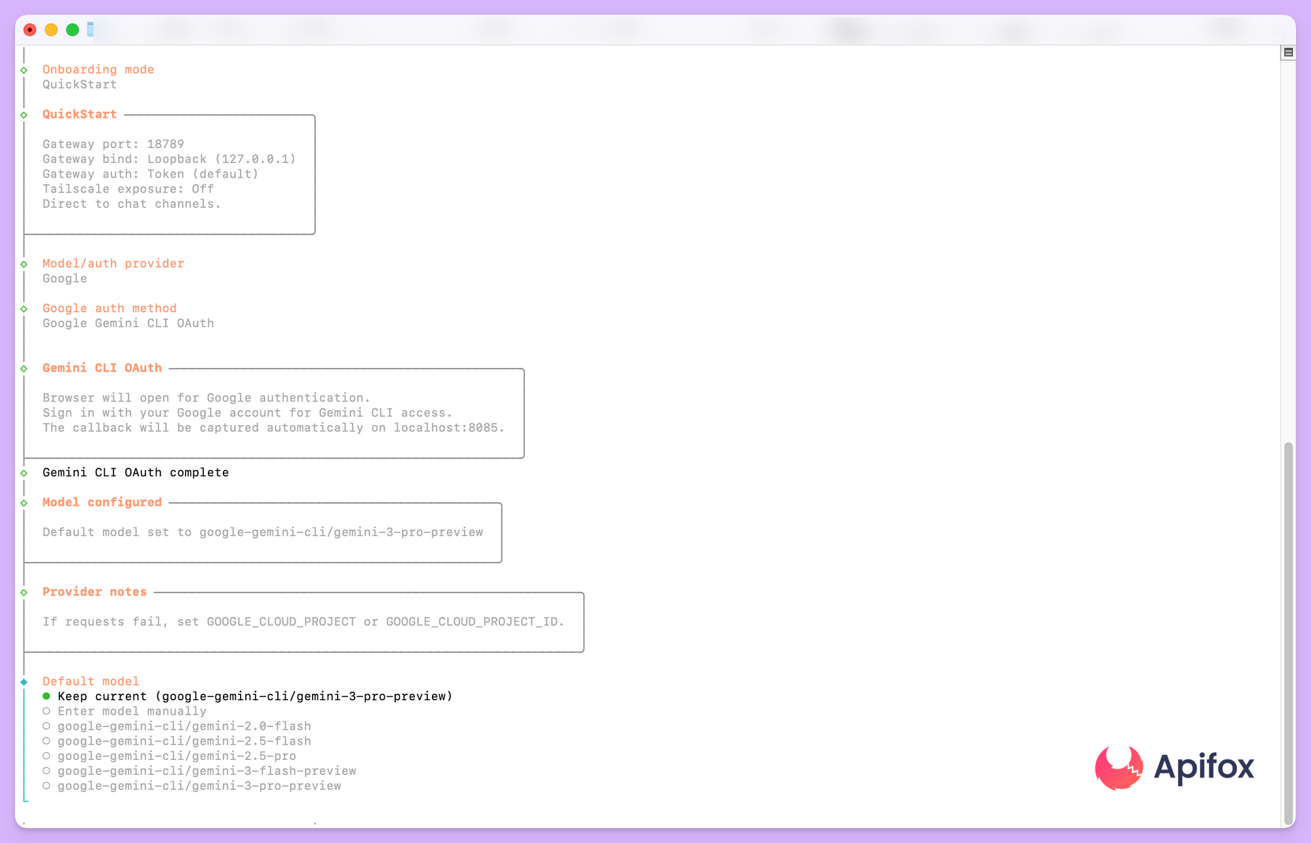This screenshot has width=1311, height=843.
Task: Click the diamond marker next to QuickStart heading
Action: (x=24, y=115)
